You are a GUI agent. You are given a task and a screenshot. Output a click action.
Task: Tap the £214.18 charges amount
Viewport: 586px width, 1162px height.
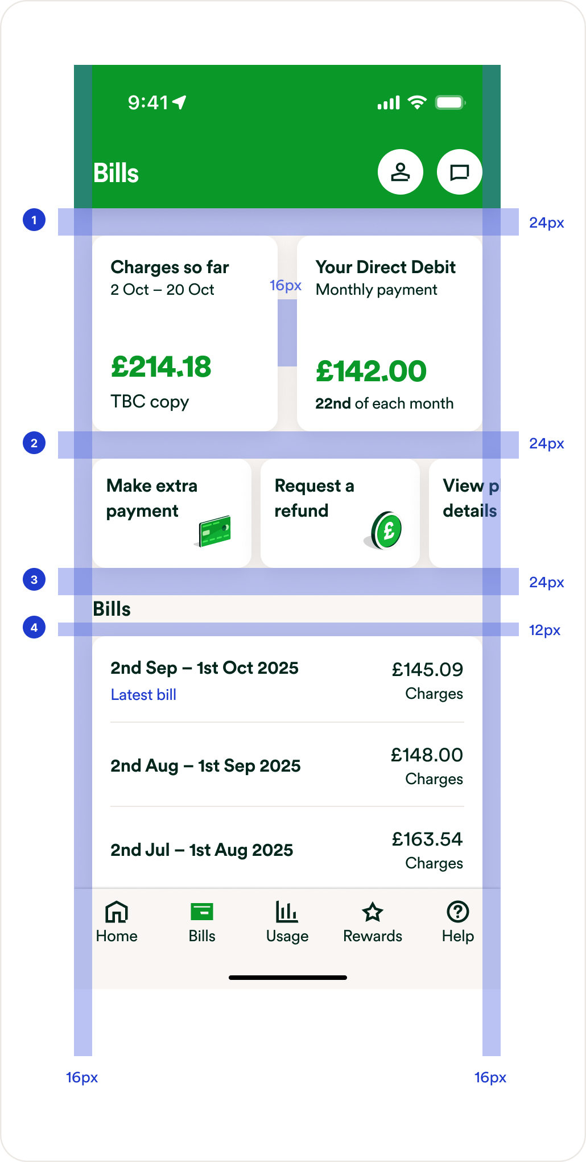pyautogui.click(x=161, y=367)
